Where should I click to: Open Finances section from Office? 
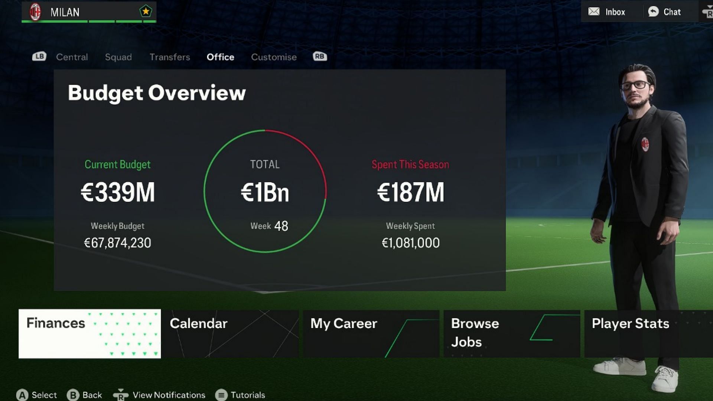(x=89, y=333)
